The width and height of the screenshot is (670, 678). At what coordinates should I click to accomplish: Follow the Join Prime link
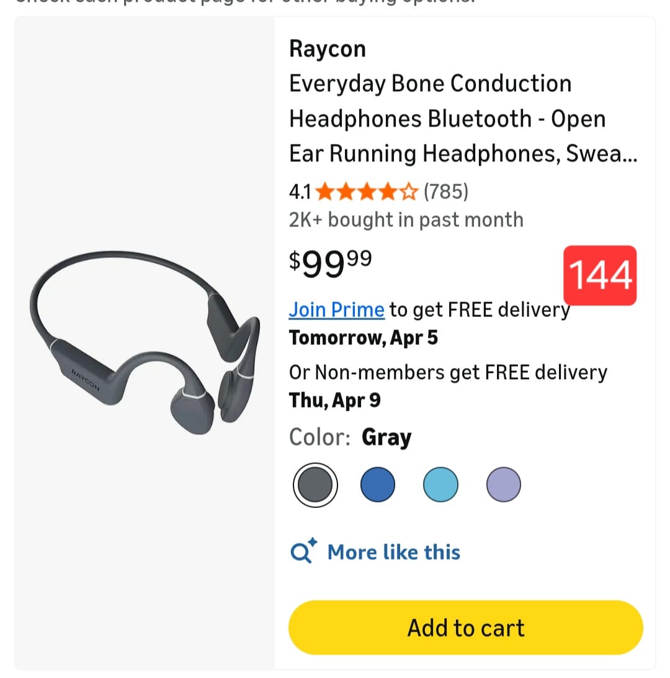click(336, 309)
